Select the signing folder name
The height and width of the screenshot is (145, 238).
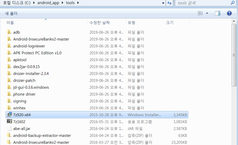click(x=20, y=101)
